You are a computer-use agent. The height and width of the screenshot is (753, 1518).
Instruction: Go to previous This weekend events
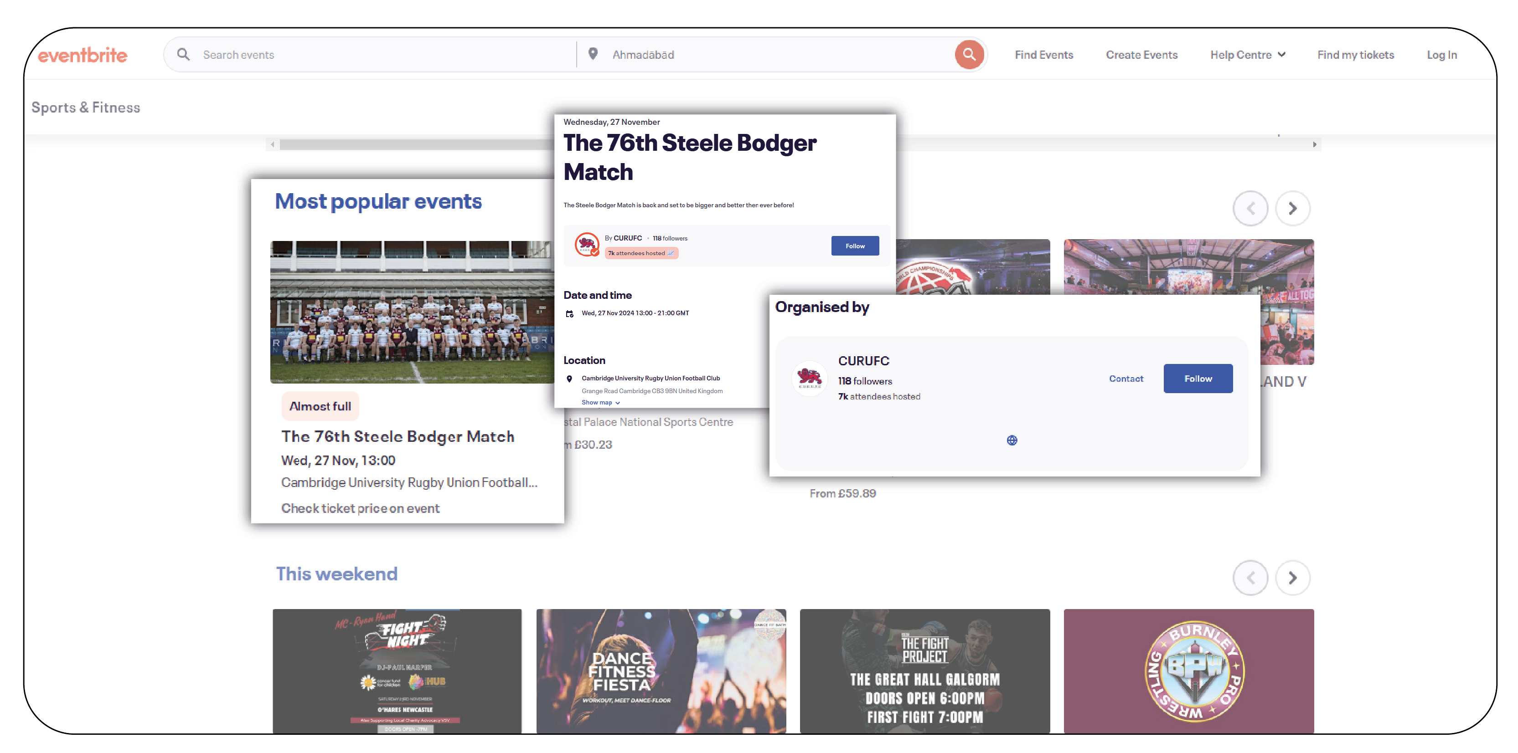click(1250, 578)
